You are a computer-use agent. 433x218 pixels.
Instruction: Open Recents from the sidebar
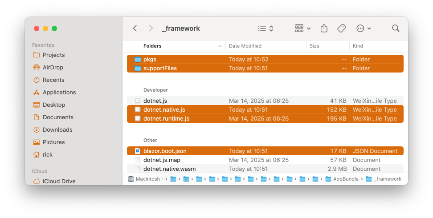click(x=53, y=80)
